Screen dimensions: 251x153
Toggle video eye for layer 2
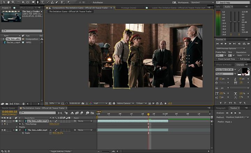pyautogui.click(x=2, y=130)
